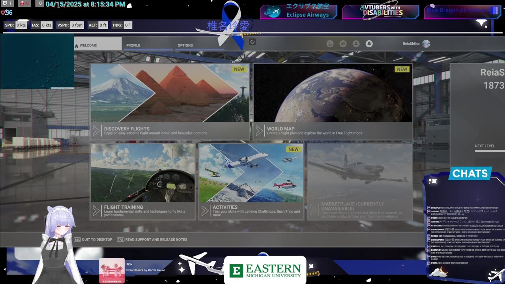Click the Discovery Flights title text
The height and width of the screenshot is (284, 505).
click(x=127, y=129)
